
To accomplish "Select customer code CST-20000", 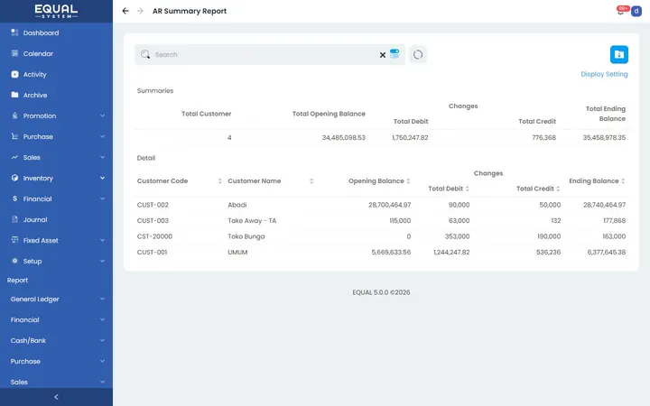I will coord(154,236).
